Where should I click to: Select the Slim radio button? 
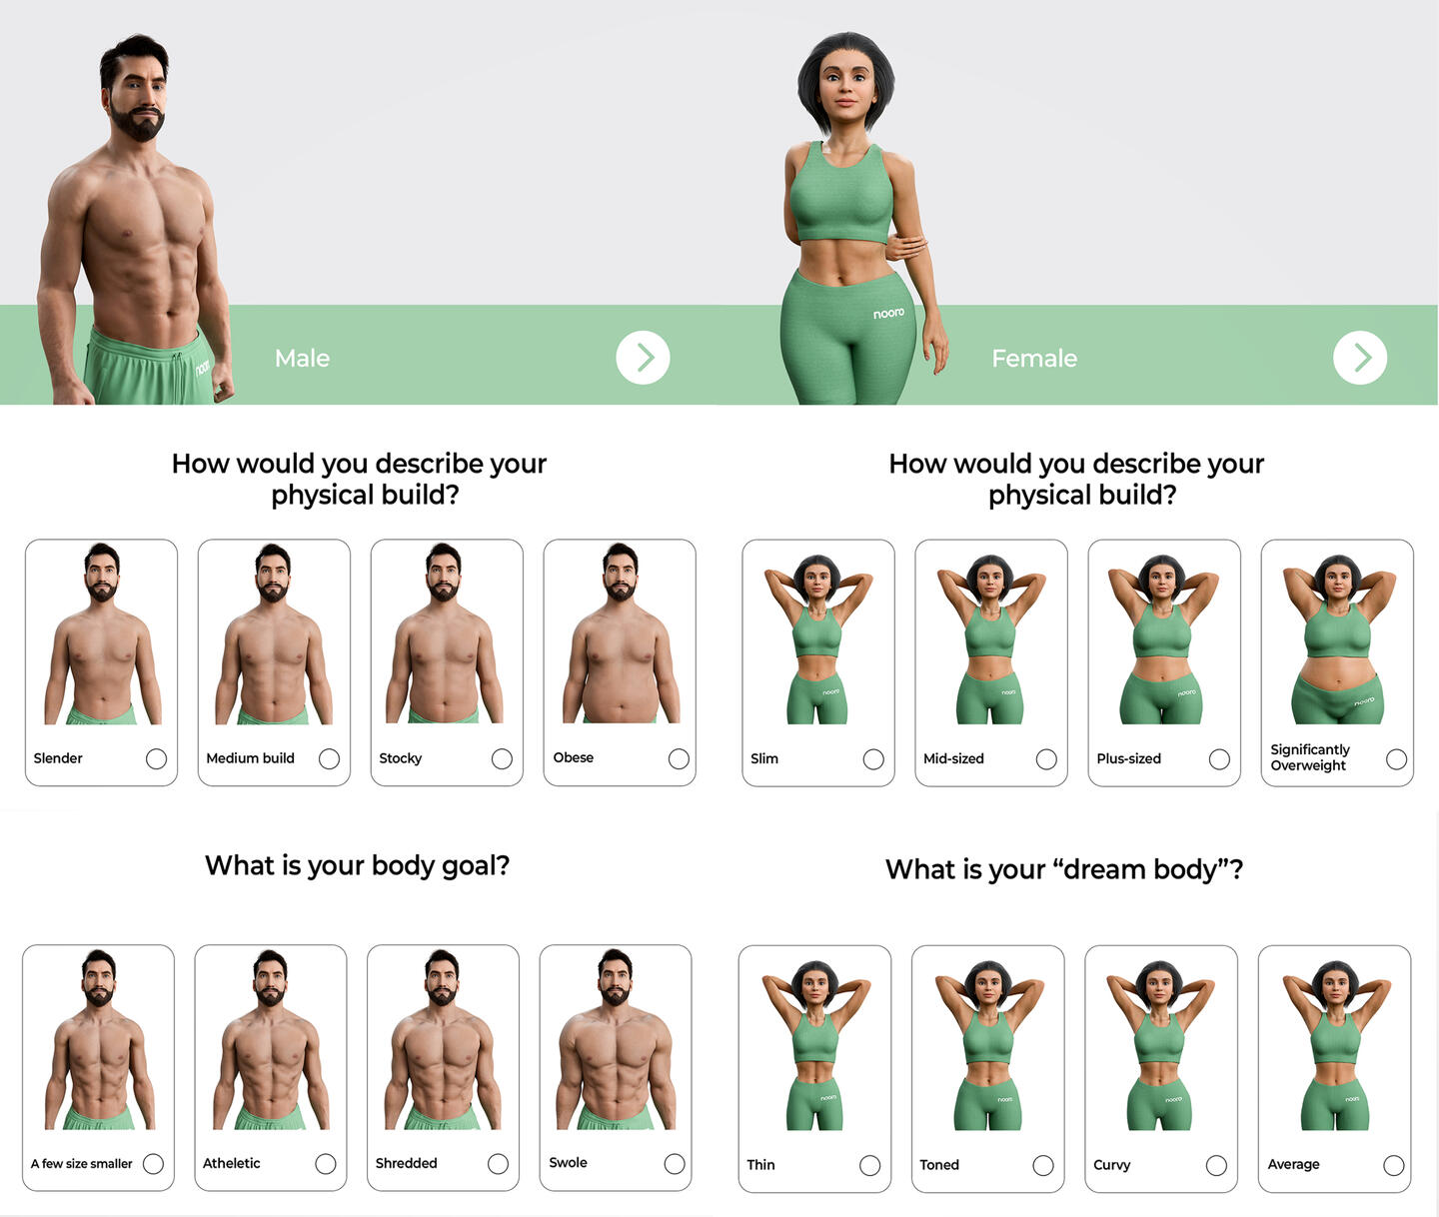(873, 759)
